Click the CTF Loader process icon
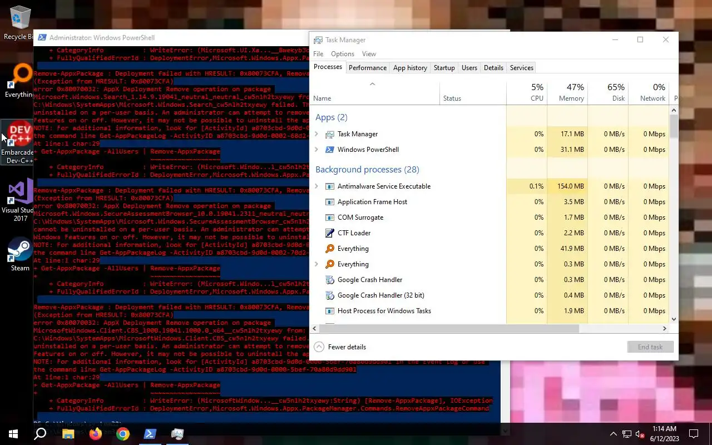This screenshot has height=445, width=712. [x=329, y=233]
